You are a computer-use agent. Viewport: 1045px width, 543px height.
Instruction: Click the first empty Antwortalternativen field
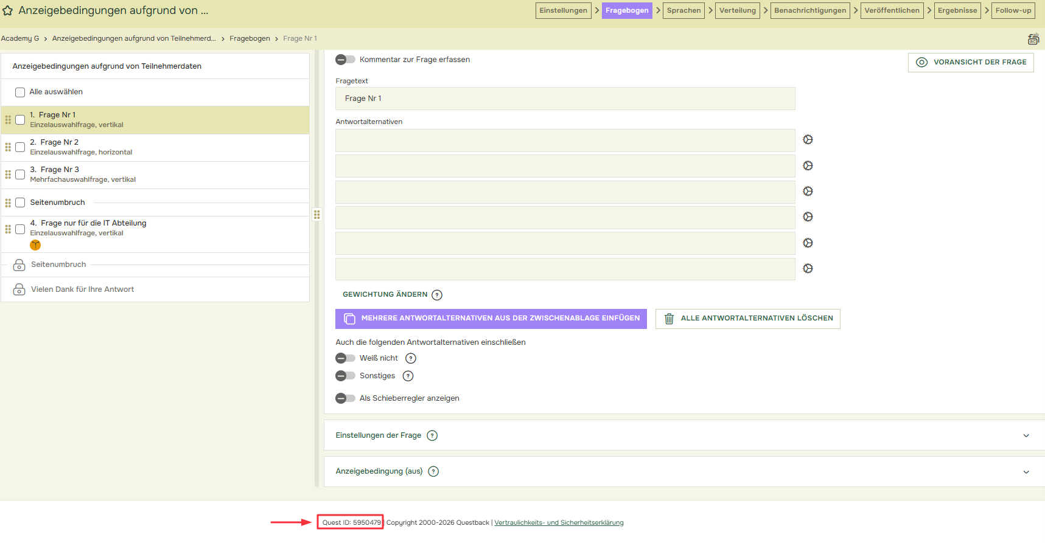[x=565, y=140]
